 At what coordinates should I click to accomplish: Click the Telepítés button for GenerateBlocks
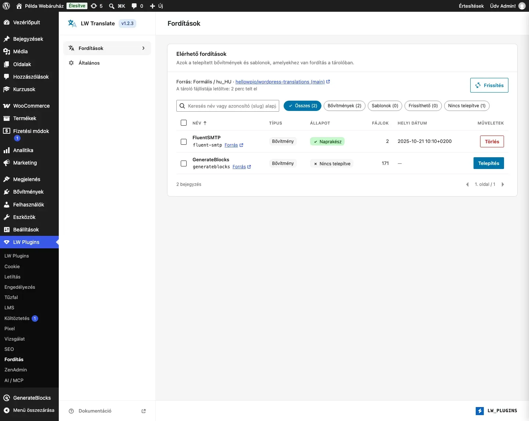coord(489,163)
